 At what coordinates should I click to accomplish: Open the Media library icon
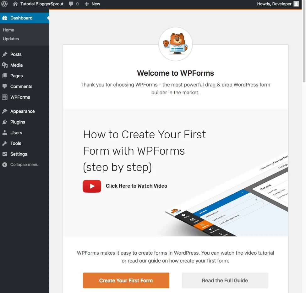point(5,65)
